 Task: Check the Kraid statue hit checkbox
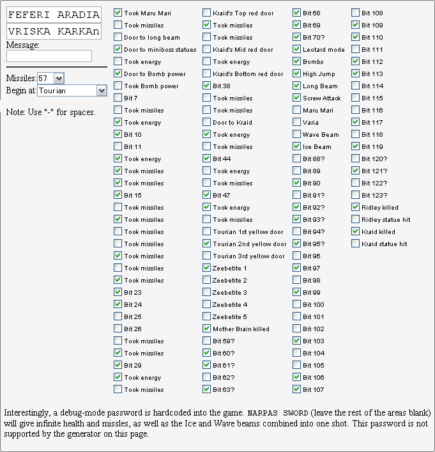pyautogui.click(x=356, y=244)
